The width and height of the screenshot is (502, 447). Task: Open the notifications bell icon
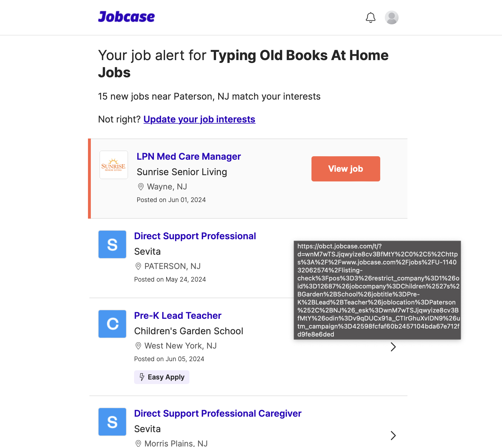point(370,17)
